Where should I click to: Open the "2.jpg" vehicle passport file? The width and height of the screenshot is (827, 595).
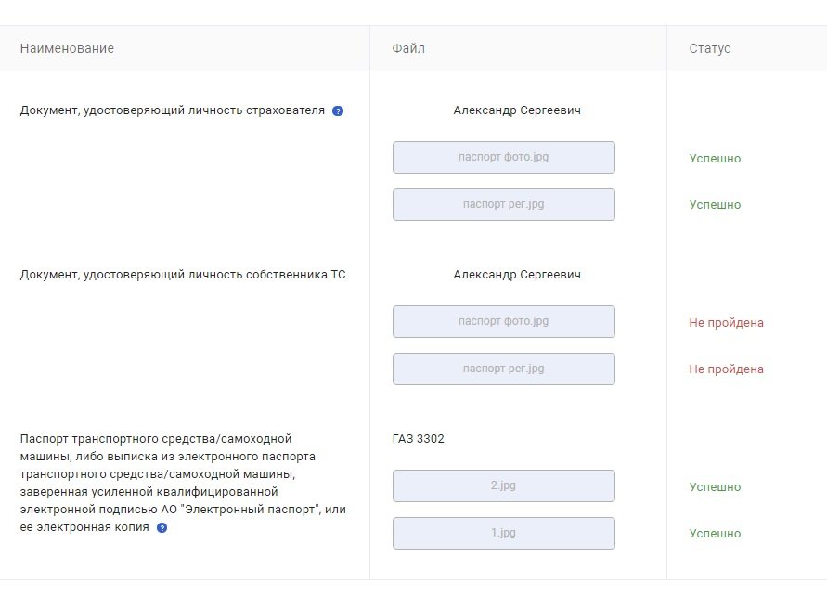tap(504, 485)
